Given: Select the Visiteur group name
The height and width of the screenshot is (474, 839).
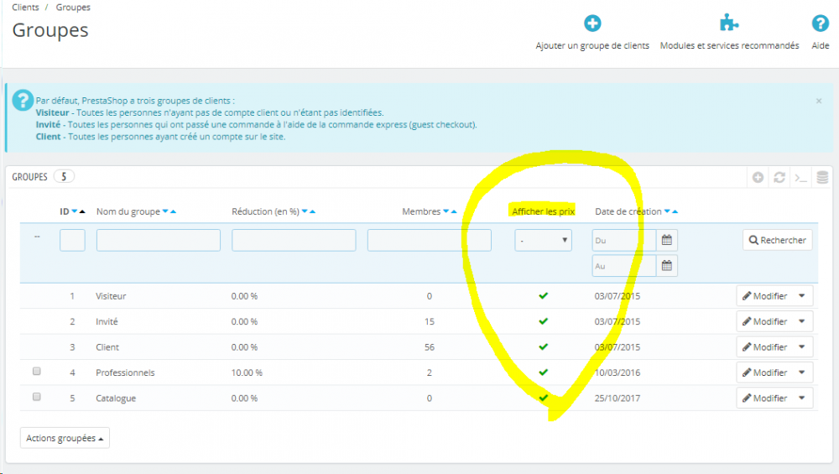Looking at the screenshot, I should click(x=111, y=296).
